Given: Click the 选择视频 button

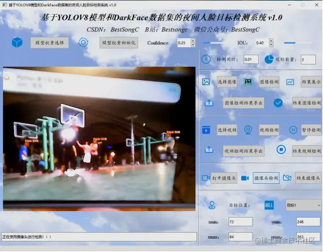Looking at the screenshot, I should (x=227, y=130).
